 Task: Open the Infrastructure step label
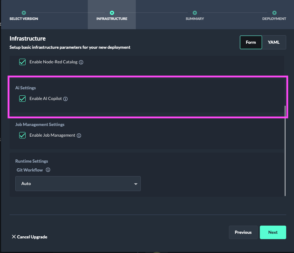(x=112, y=19)
